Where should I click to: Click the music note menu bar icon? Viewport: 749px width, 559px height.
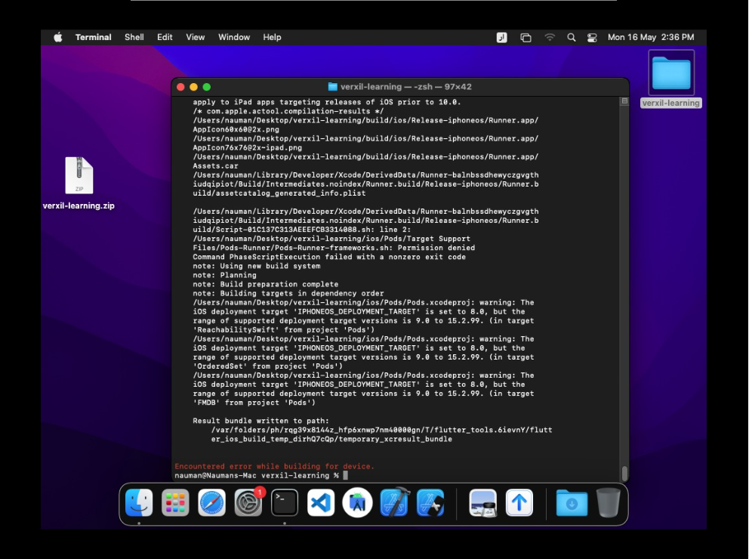[501, 37]
